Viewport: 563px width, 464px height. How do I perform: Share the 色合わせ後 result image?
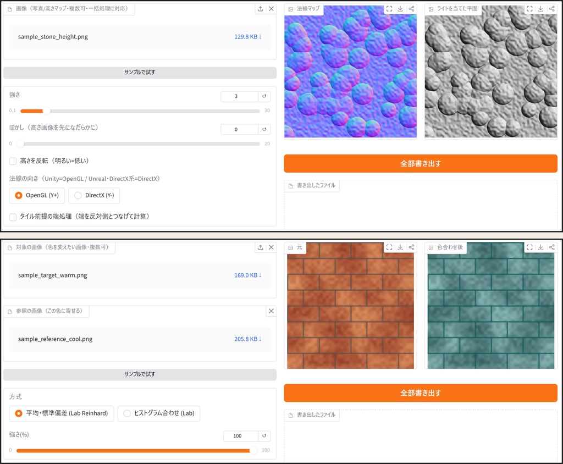coord(552,247)
